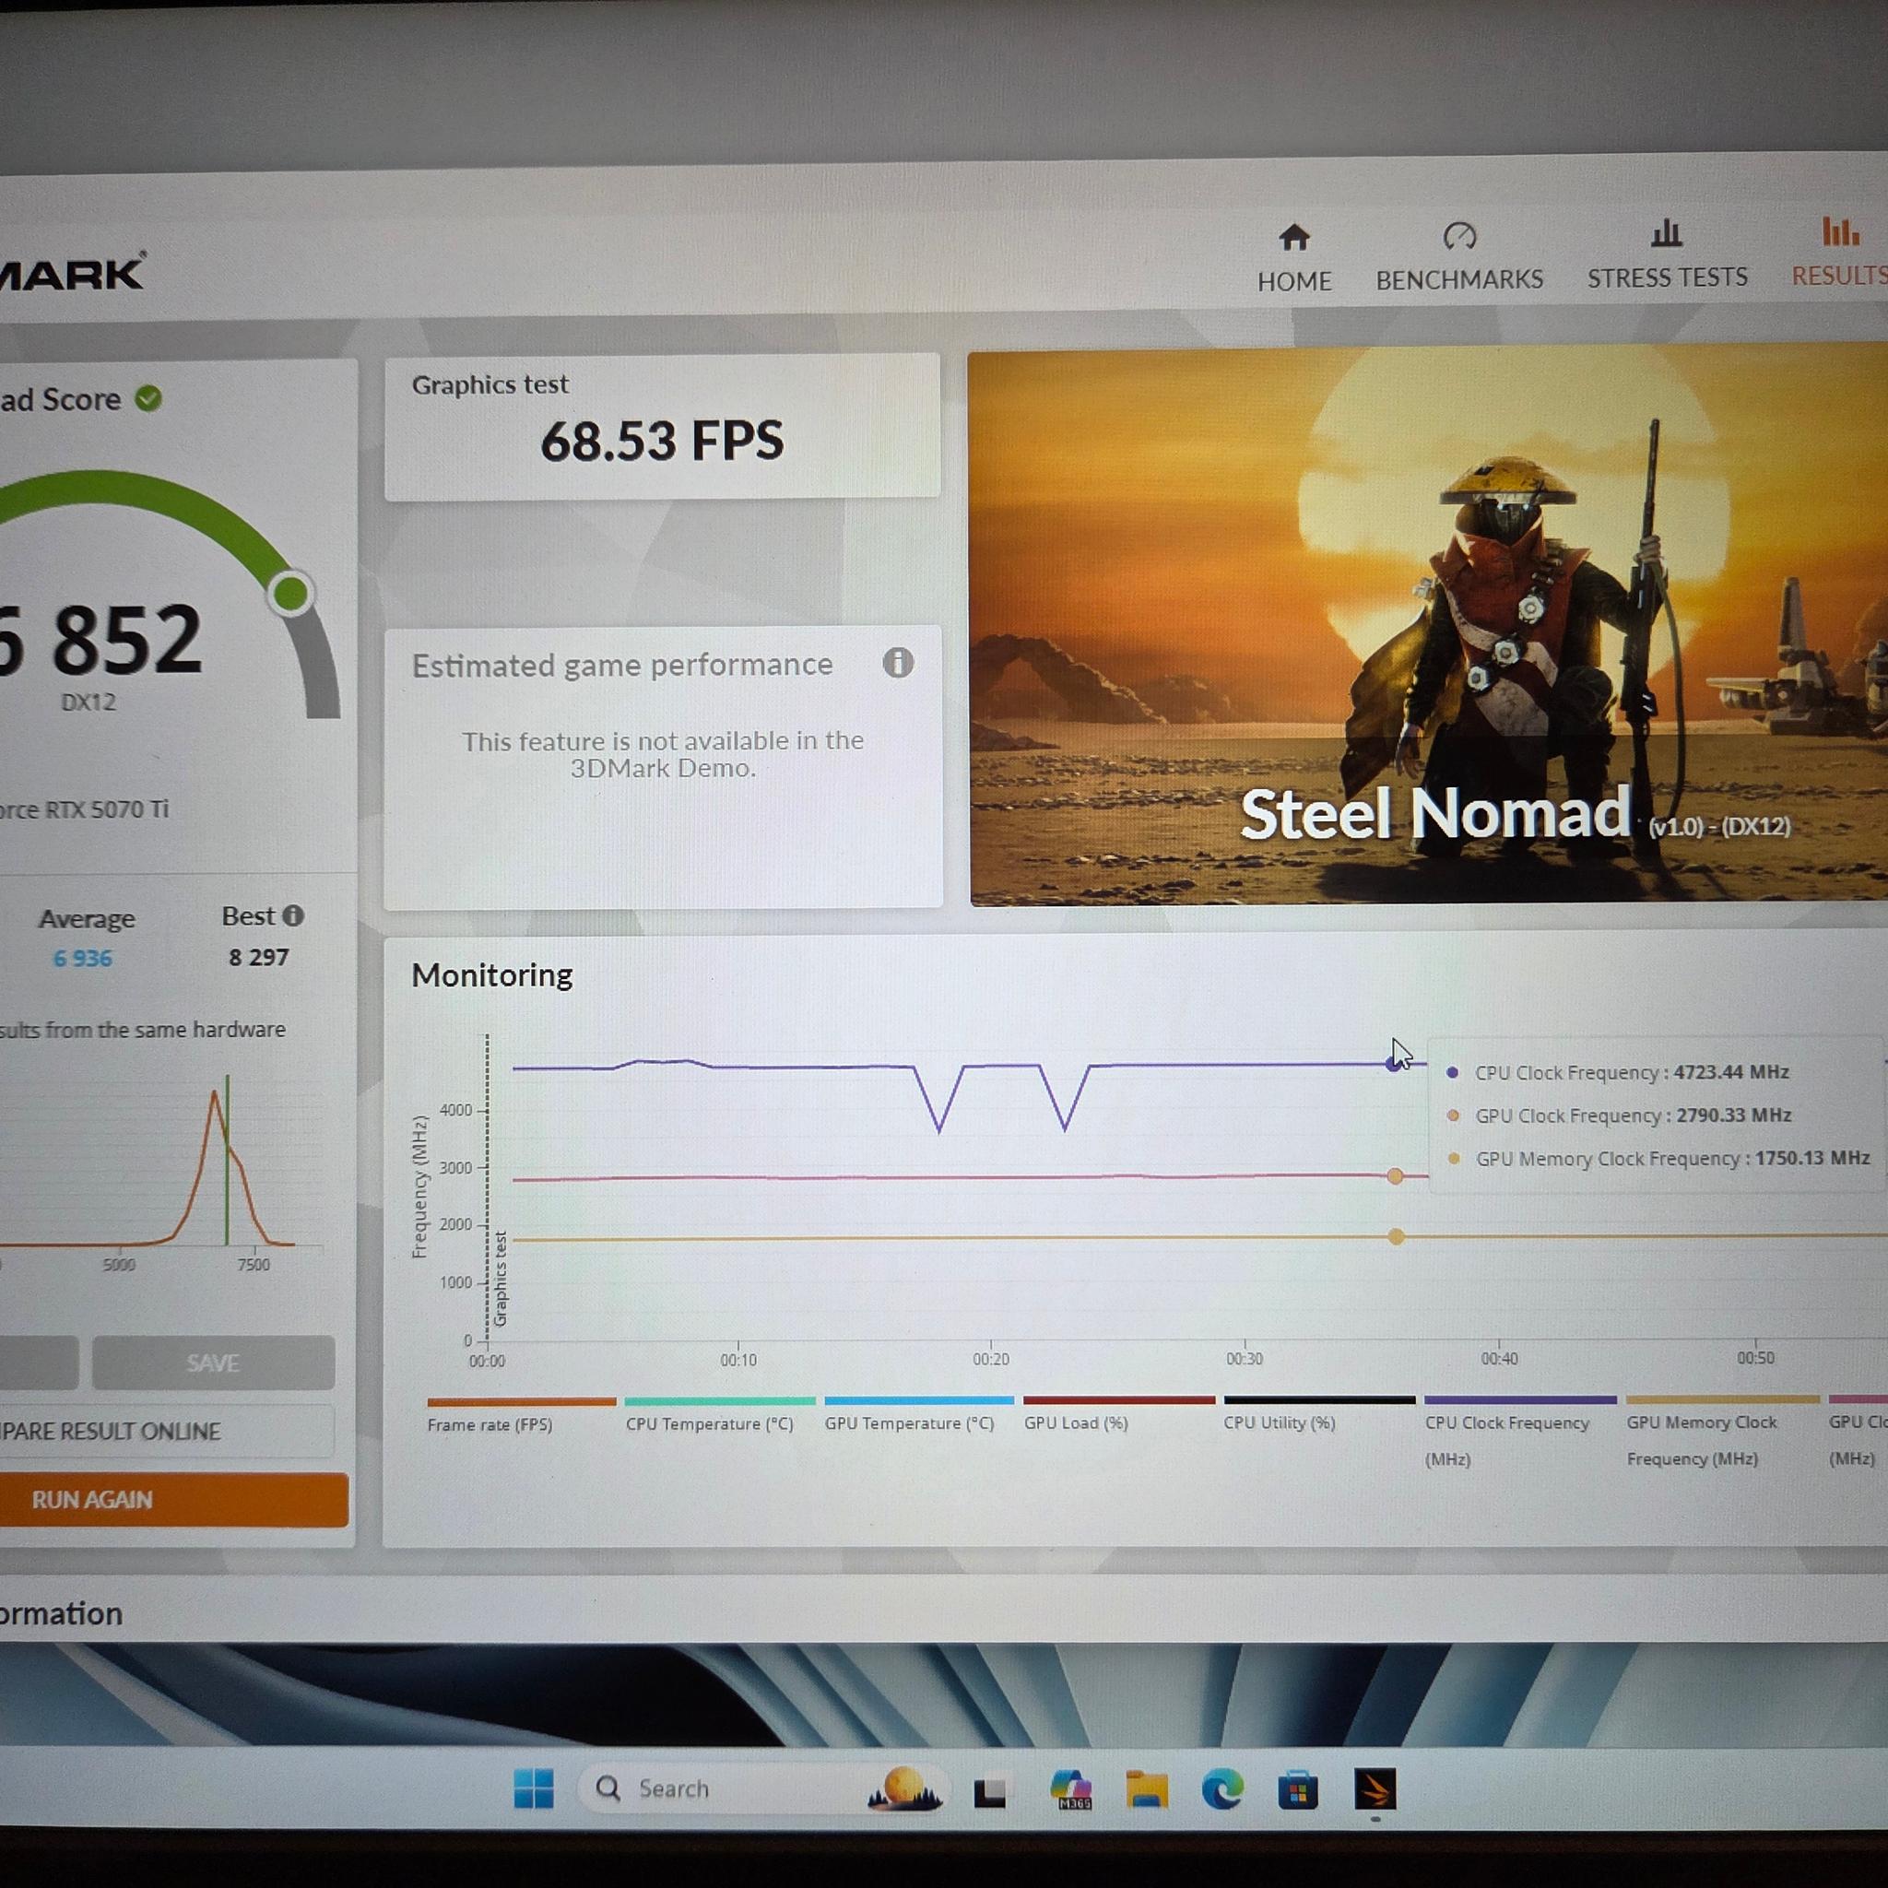Click the stress tests bar-chart icon

(1666, 232)
